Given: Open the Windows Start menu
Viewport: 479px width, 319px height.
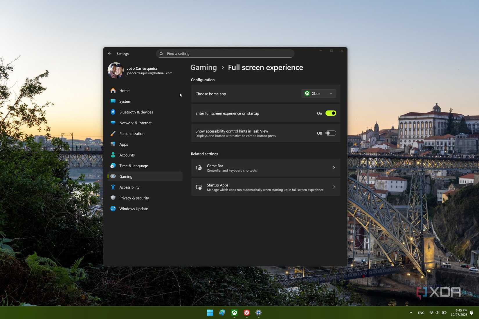Looking at the screenshot, I should coord(210,313).
